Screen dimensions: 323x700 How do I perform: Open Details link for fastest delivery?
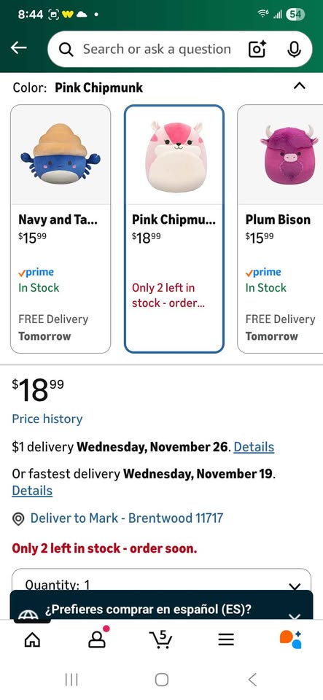coord(32,491)
